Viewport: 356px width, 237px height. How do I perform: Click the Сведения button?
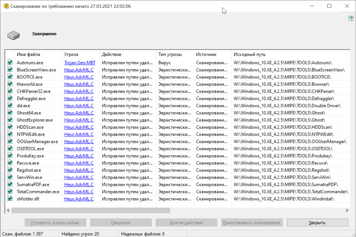coord(121,223)
